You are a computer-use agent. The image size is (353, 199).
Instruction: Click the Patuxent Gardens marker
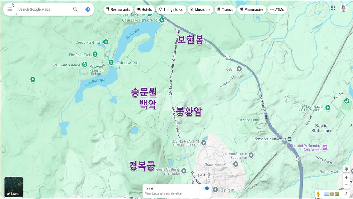[85, 65]
